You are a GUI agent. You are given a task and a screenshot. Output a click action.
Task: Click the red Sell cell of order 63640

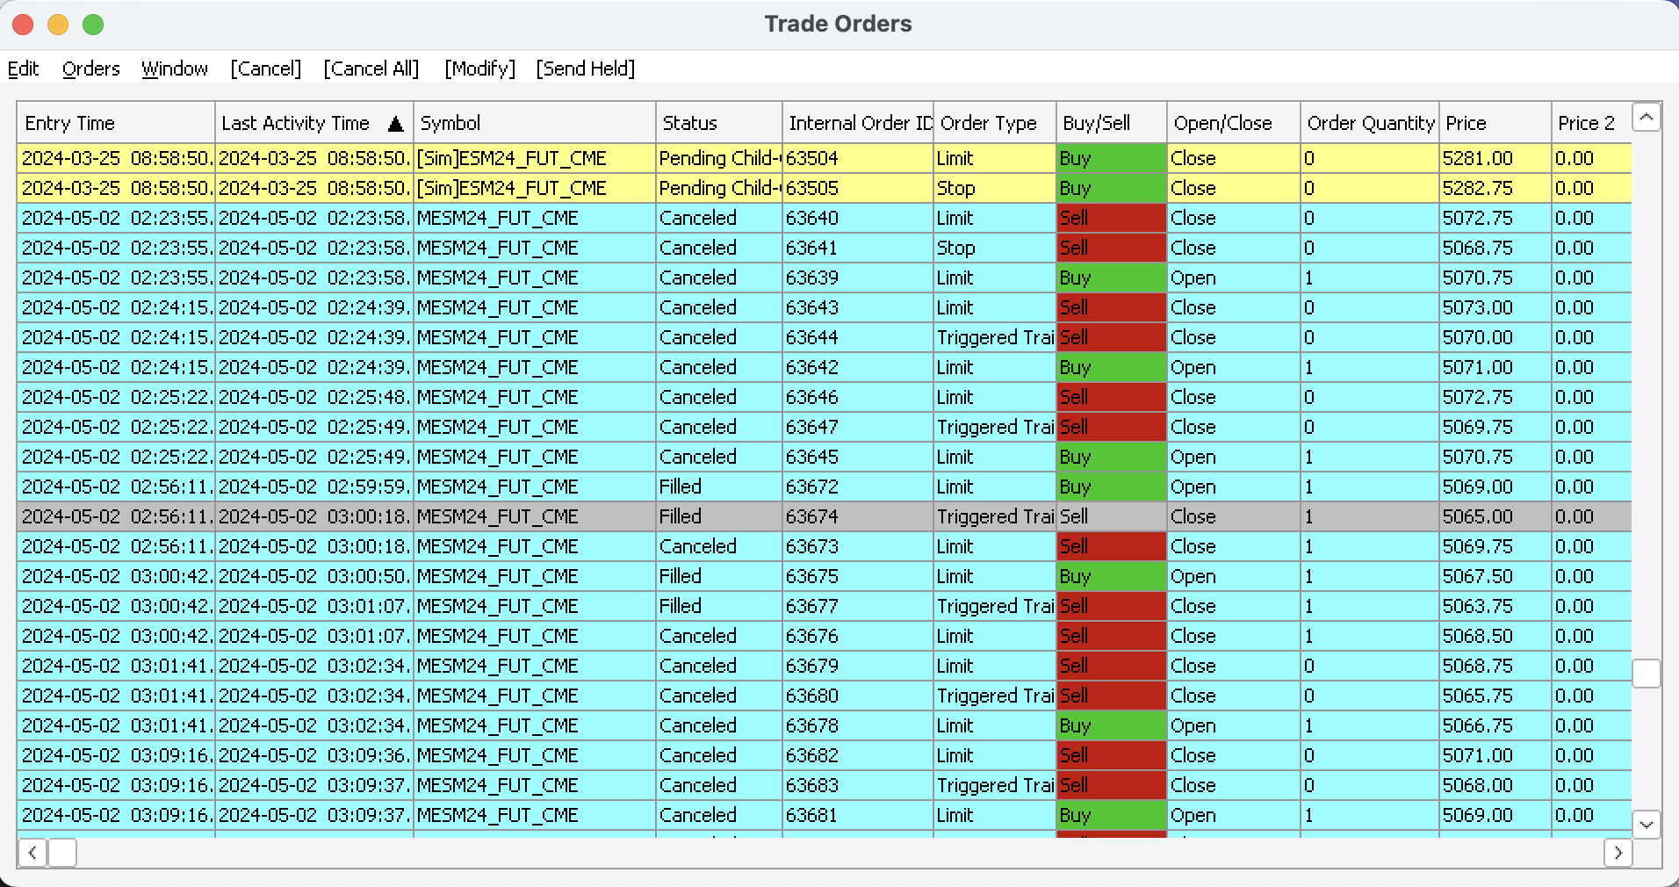(1112, 218)
